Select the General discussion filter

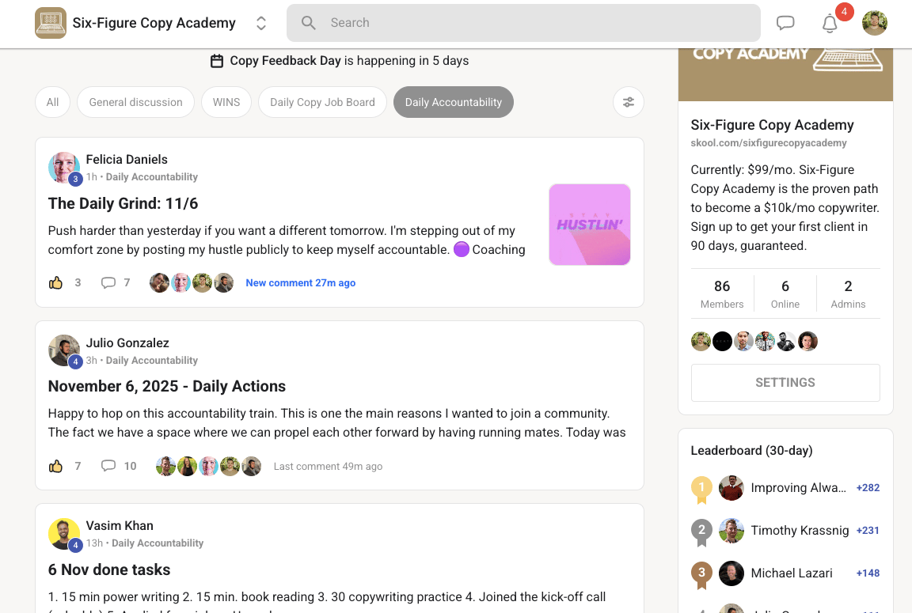(x=135, y=102)
